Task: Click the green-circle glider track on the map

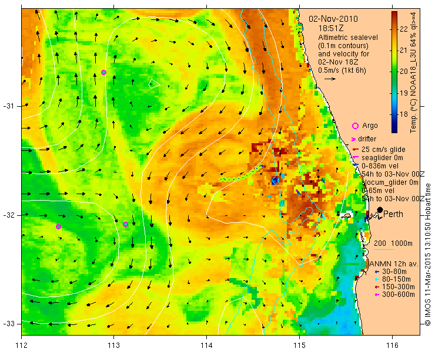Action: 241,173
